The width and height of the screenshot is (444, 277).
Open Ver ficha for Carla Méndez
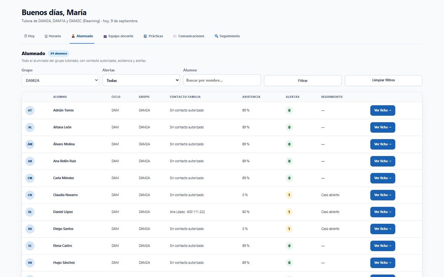coord(383,178)
